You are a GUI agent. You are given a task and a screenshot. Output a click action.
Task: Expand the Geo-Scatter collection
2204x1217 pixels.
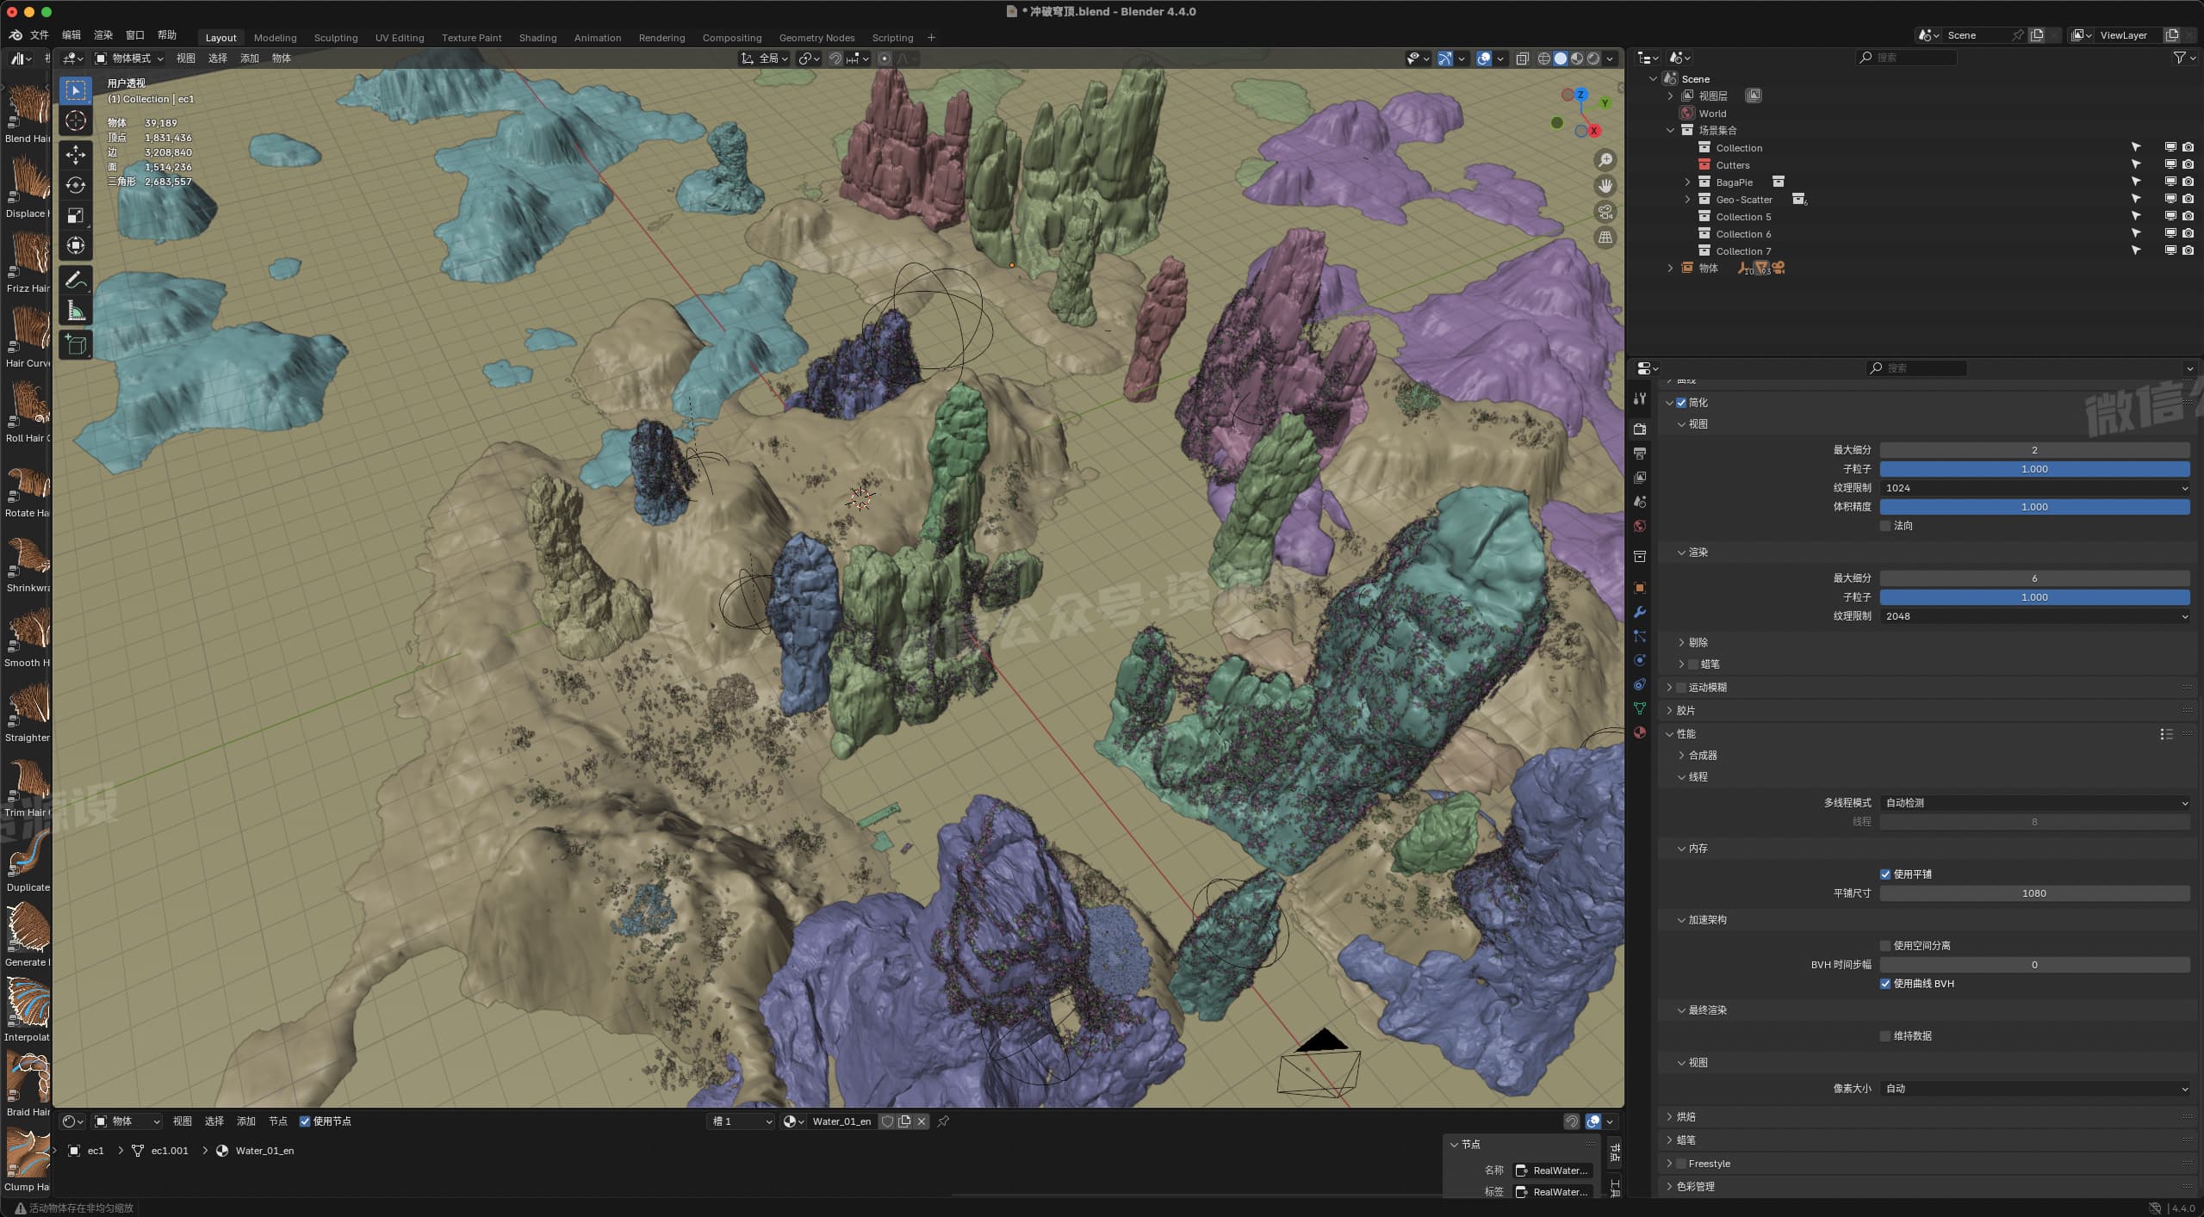pos(1687,200)
